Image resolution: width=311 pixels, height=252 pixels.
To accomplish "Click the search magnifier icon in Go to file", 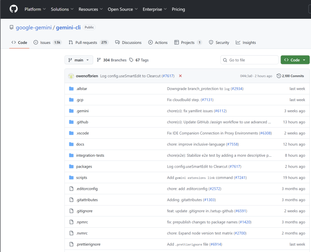I will (x=225, y=60).
